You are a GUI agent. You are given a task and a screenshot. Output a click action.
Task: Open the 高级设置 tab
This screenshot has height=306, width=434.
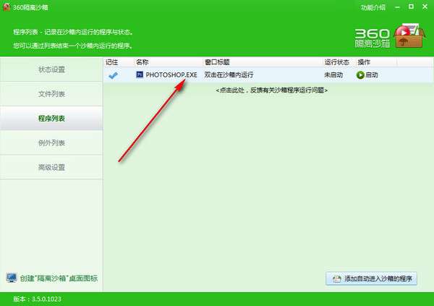(51, 167)
